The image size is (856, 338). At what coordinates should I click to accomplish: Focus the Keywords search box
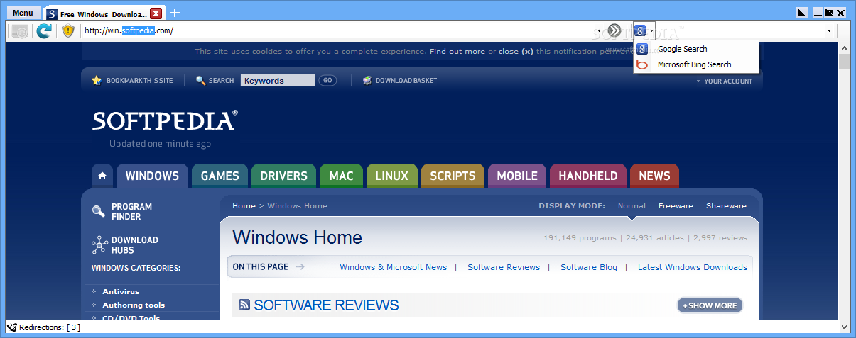[x=277, y=81]
